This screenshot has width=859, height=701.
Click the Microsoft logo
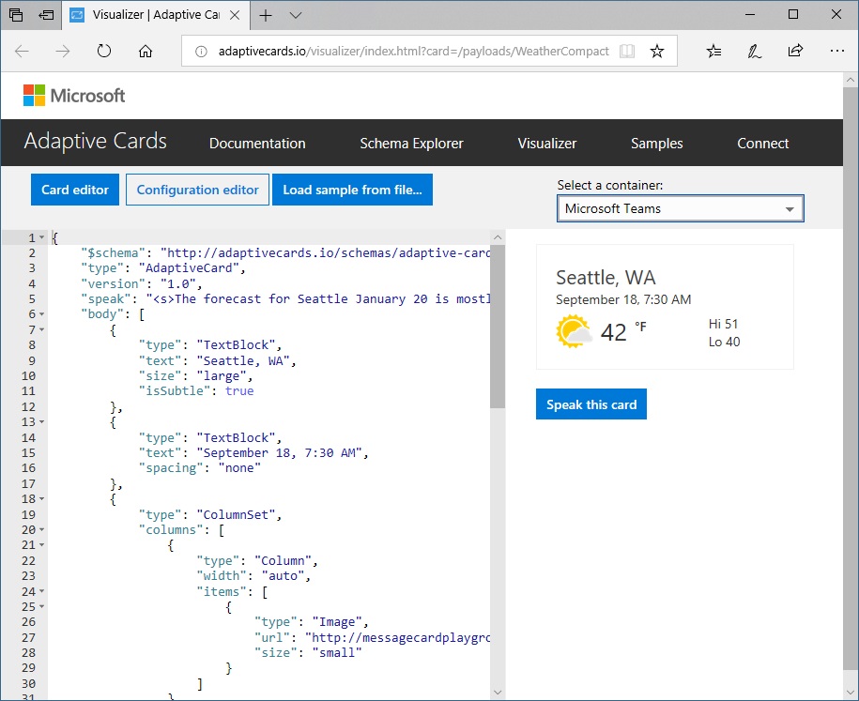pos(74,96)
